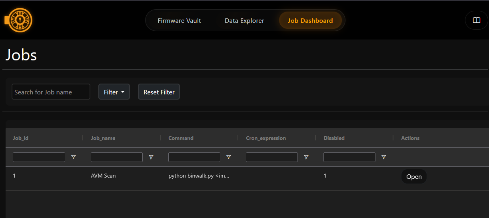
Task: Select the AVM Scan job name cell
Action: pos(103,176)
